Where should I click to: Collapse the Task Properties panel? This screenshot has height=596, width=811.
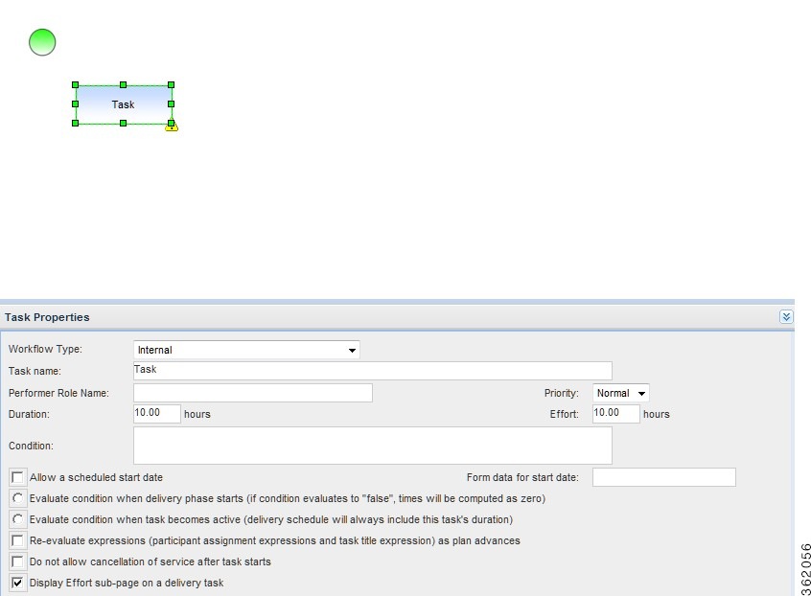point(786,316)
